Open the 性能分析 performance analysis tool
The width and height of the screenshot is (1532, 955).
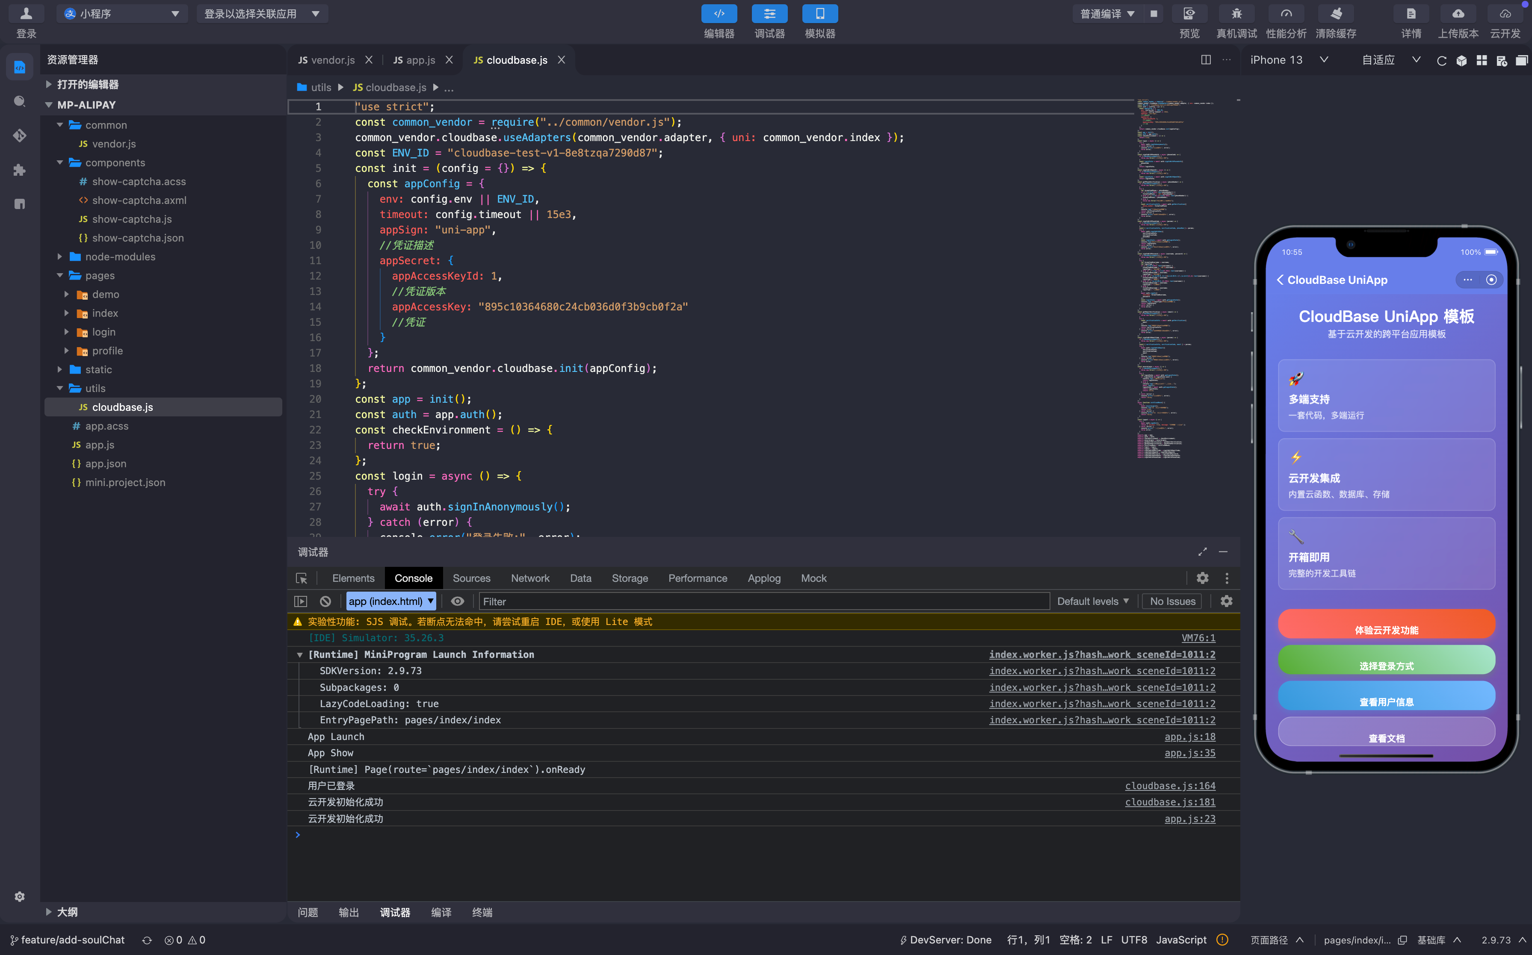click(x=1286, y=14)
